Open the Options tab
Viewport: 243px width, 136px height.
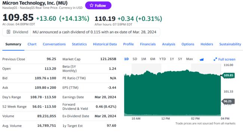pyautogui.click(x=188, y=44)
